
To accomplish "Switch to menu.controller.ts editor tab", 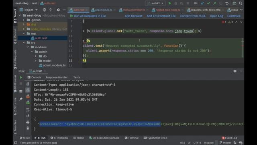I will [133, 10].
